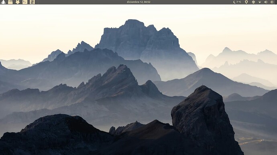Open the Wi-Fi network indicator

(260, 2)
